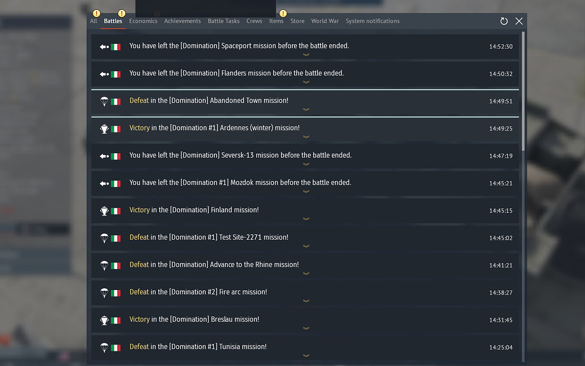Expand the Fire arc defeat chevron
The image size is (585, 366).
[x=306, y=301]
